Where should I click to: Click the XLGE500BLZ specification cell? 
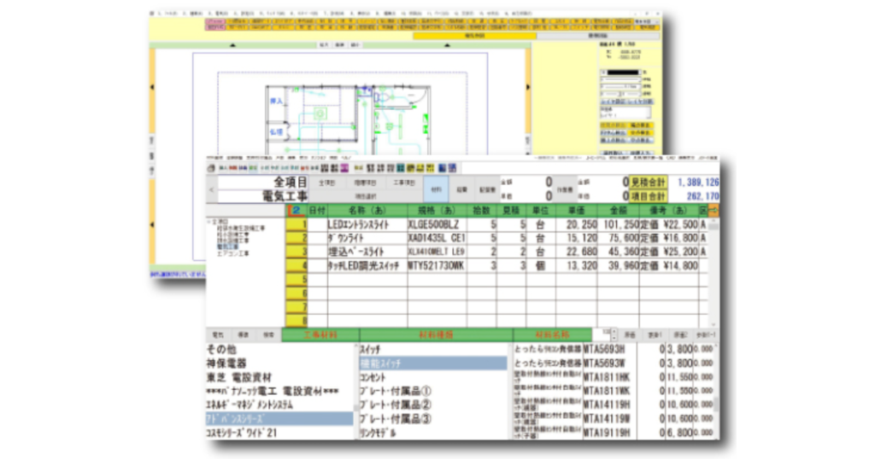click(437, 224)
